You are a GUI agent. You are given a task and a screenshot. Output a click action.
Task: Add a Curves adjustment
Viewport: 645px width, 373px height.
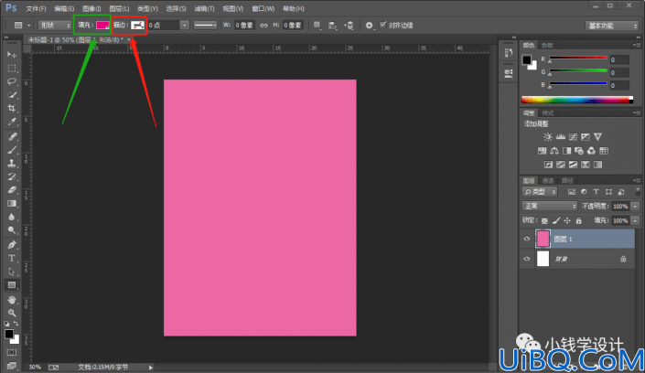pos(573,137)
